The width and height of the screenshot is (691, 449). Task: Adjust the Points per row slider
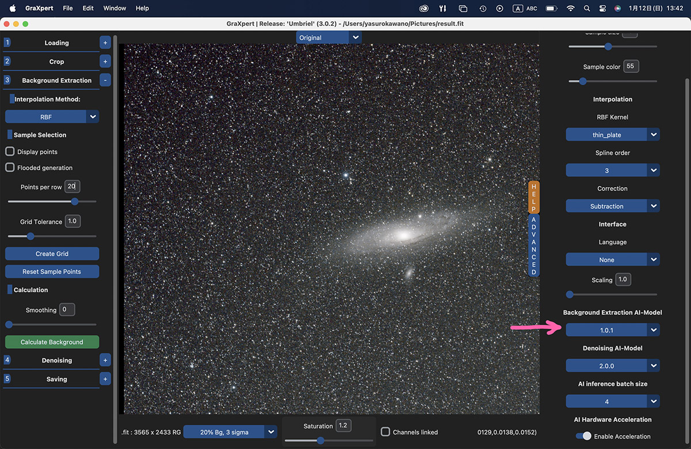point(52,201)
